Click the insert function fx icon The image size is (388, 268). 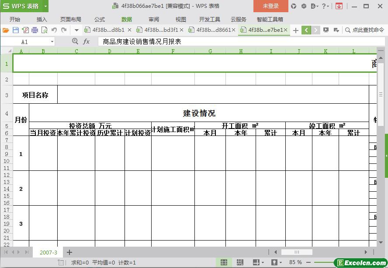pos(86,41)
